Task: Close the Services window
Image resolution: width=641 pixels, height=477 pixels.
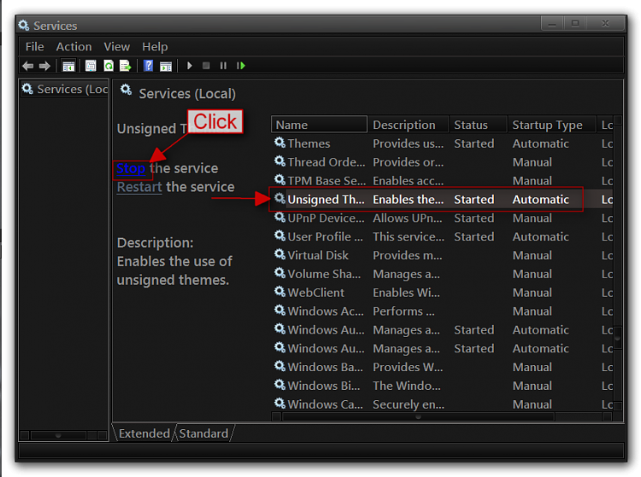Action: coord(605,24)
